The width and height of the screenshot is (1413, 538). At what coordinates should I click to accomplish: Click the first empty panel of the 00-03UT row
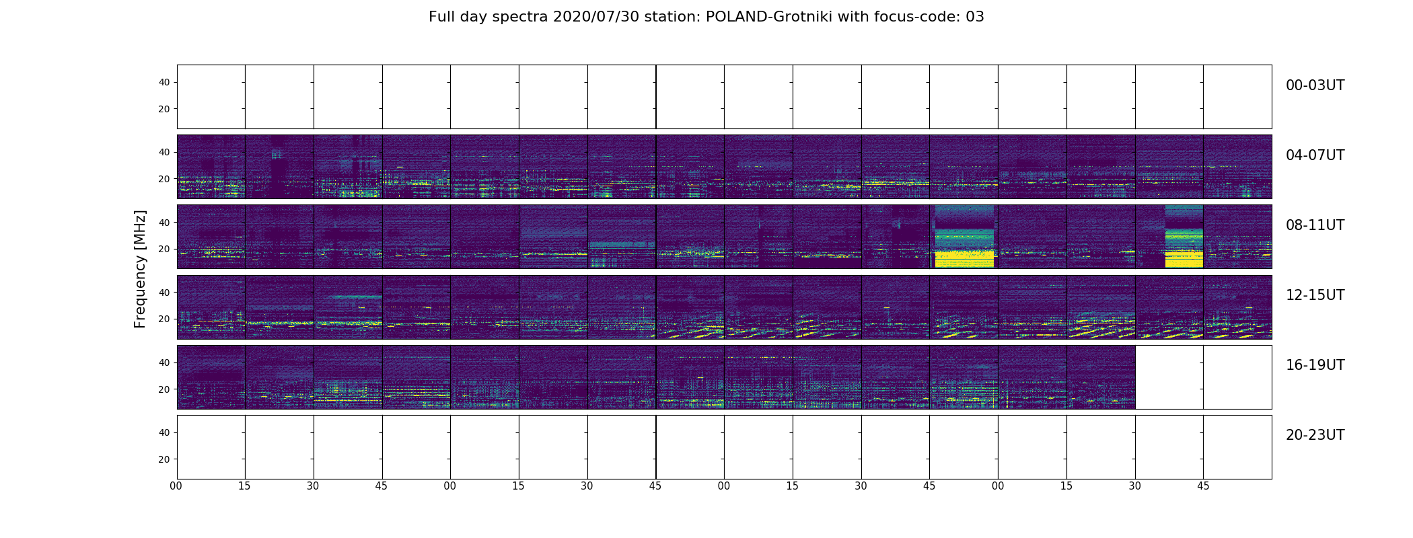click(211, 97)
